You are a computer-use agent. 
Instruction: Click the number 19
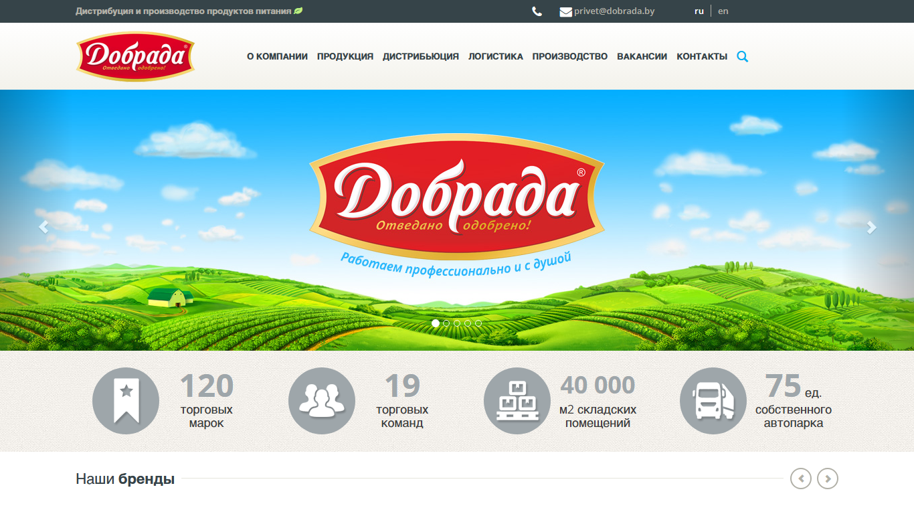click(x=402, y=386)
